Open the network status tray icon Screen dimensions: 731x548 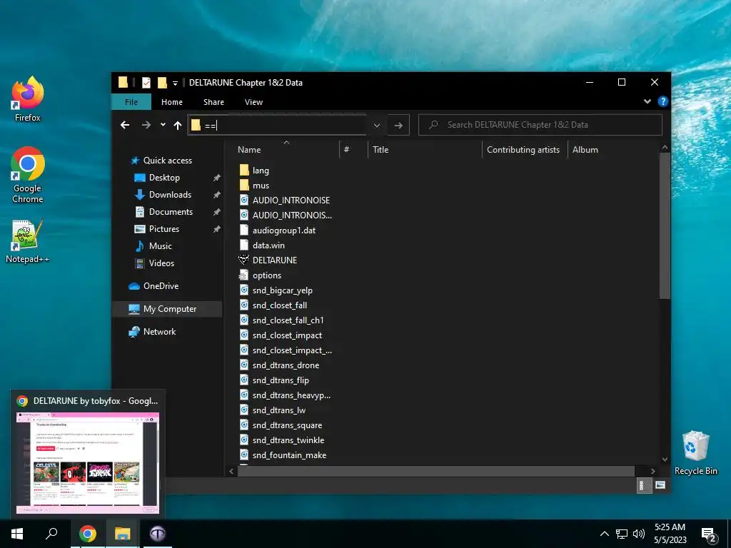622,534
